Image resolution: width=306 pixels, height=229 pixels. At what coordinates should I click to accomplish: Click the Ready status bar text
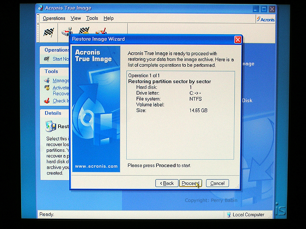pos(47,214)
